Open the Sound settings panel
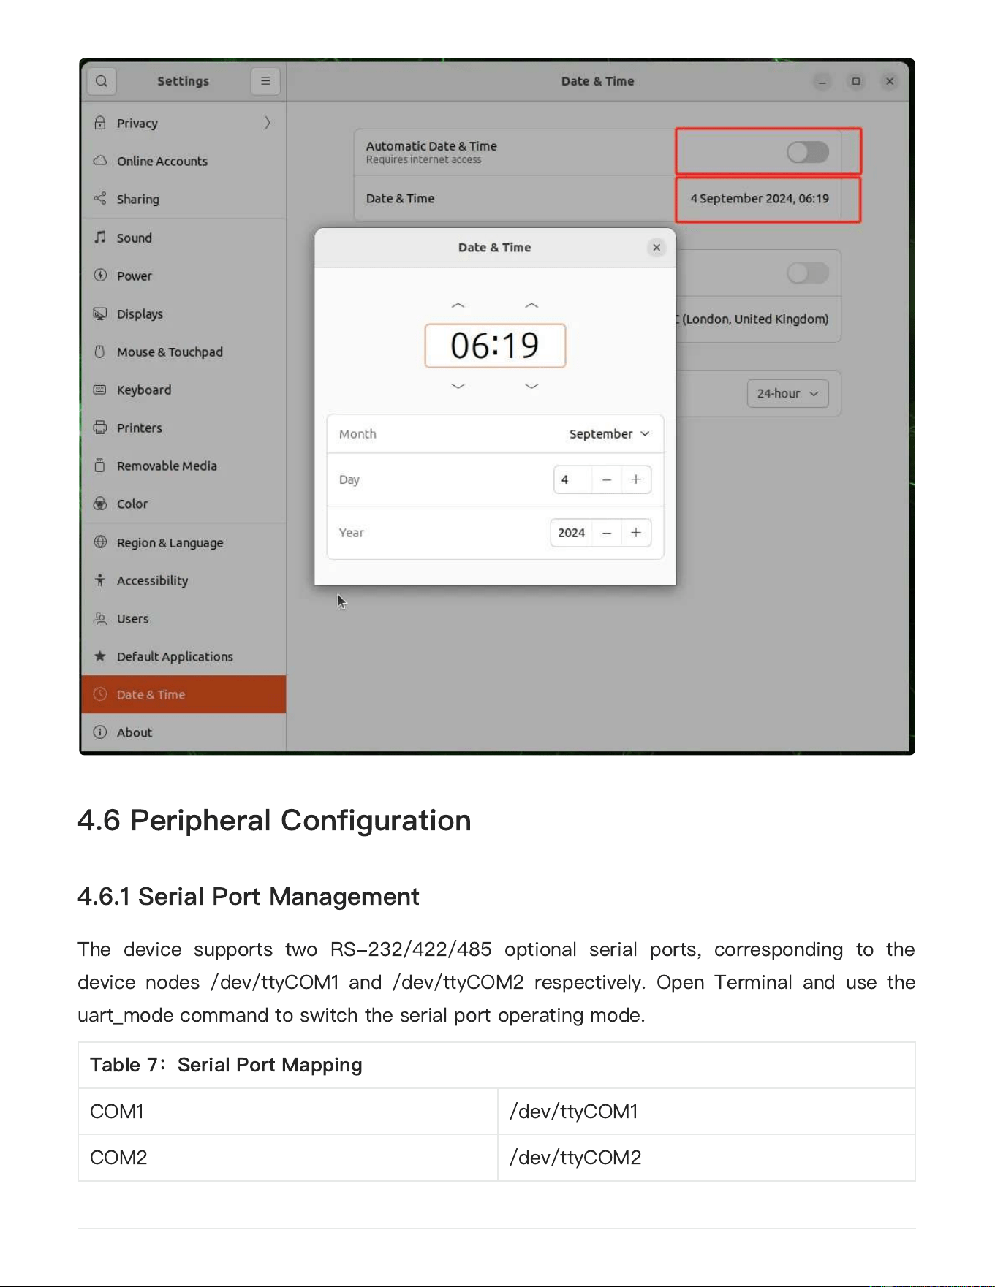Screen dimensions: 995x1287 (184, 238)
